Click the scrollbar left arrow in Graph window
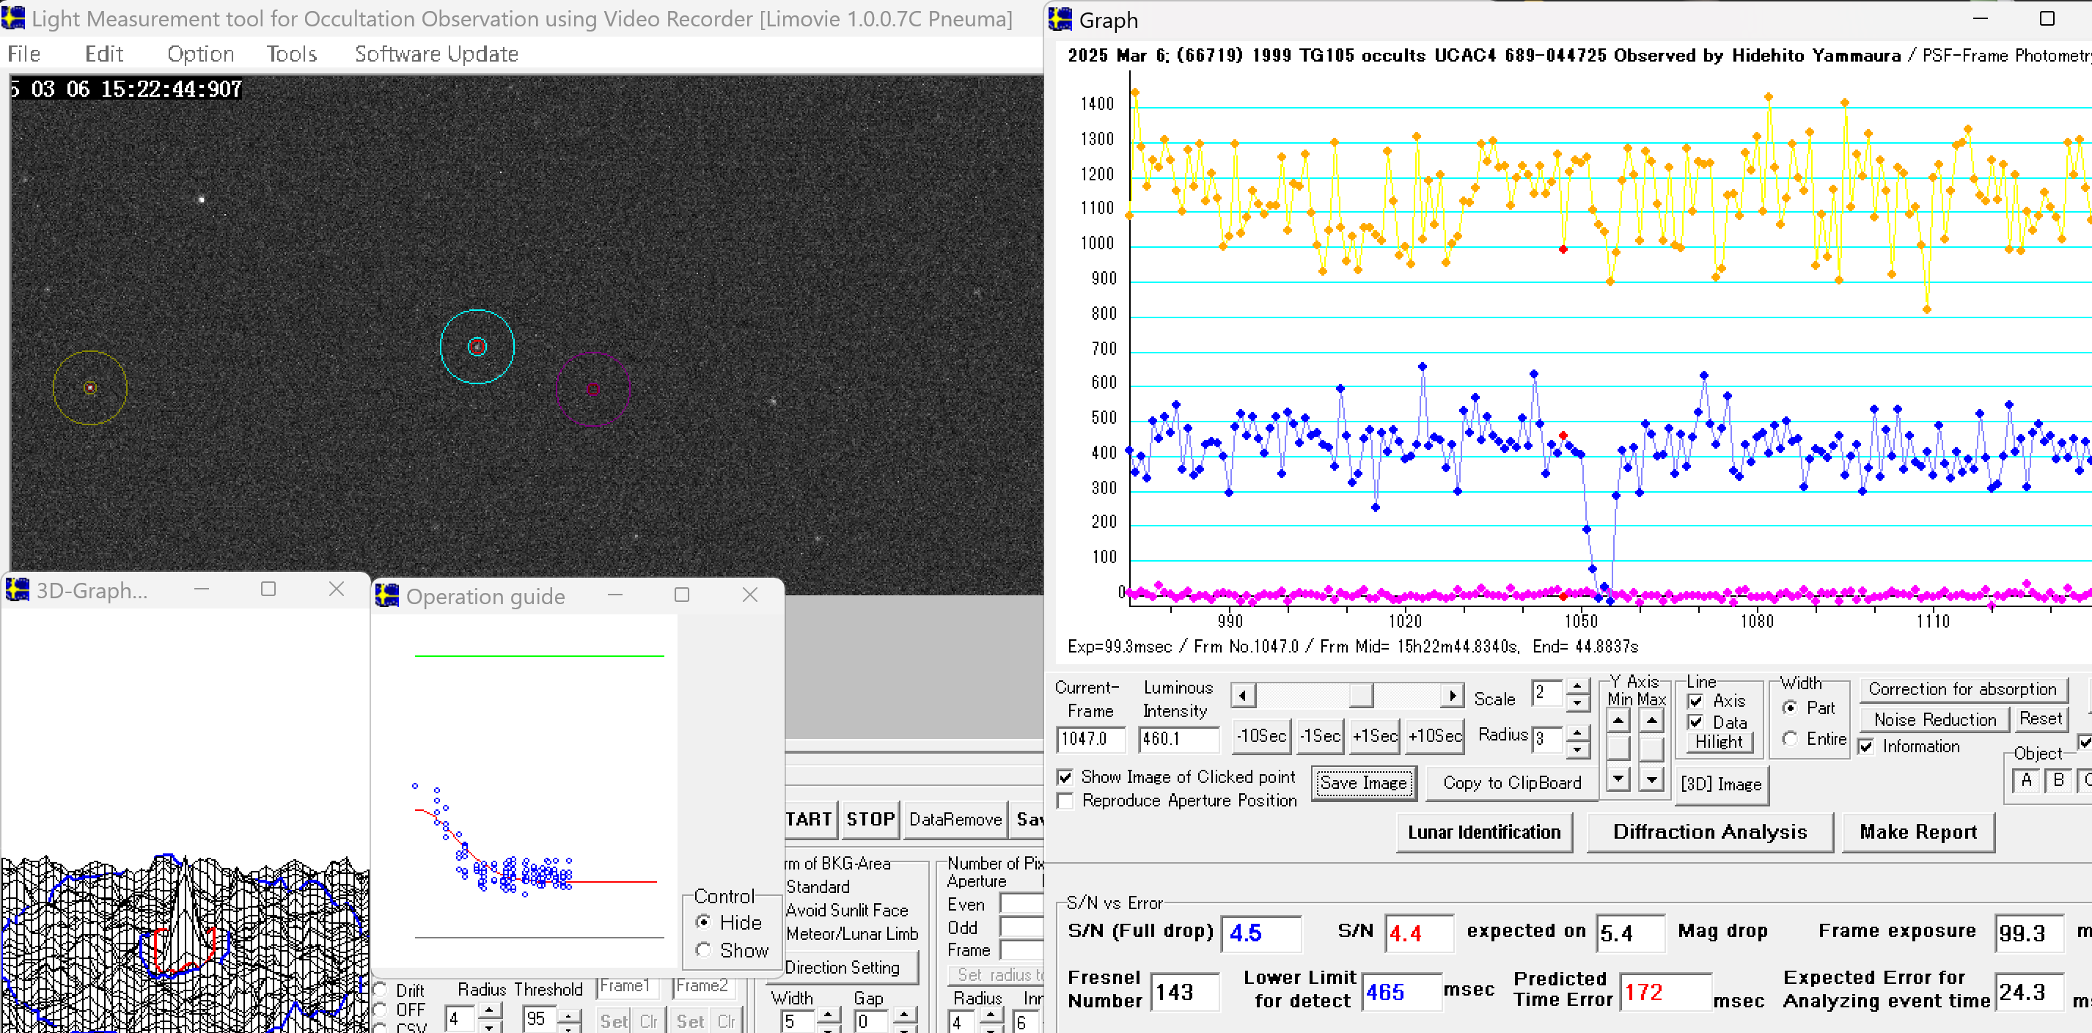Image resolution: width=2092 pixels, height=1033 pixels. [x=1243, y=696]
